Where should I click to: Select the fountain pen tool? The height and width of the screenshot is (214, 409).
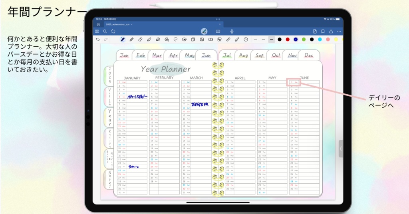click(122, 40)
